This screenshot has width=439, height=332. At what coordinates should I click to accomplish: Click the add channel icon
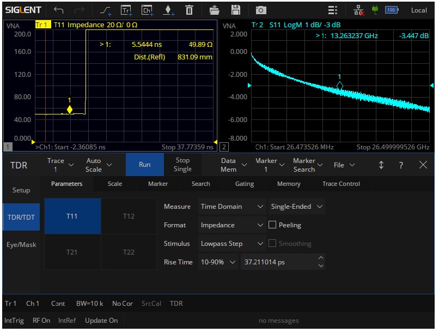147,10
